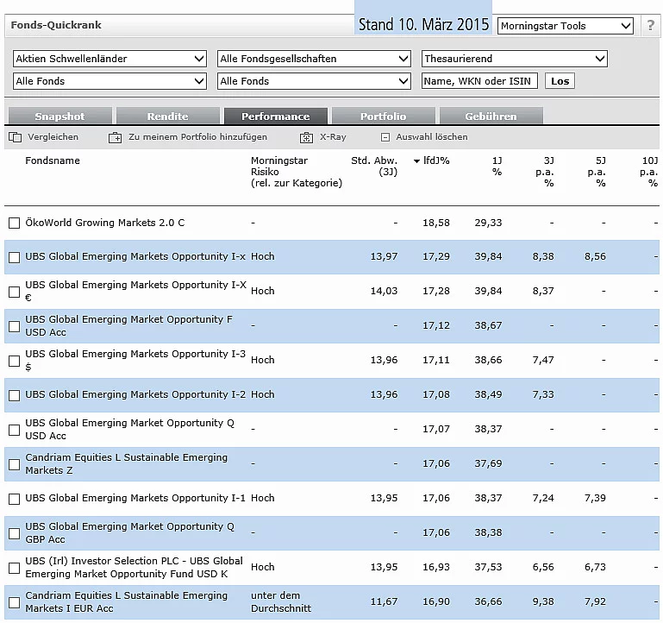This screenshot has height=623, width=663.
Task: Select Candriam Sustainable Emerging Markets Z checkbox
Action: coord(14,464)
